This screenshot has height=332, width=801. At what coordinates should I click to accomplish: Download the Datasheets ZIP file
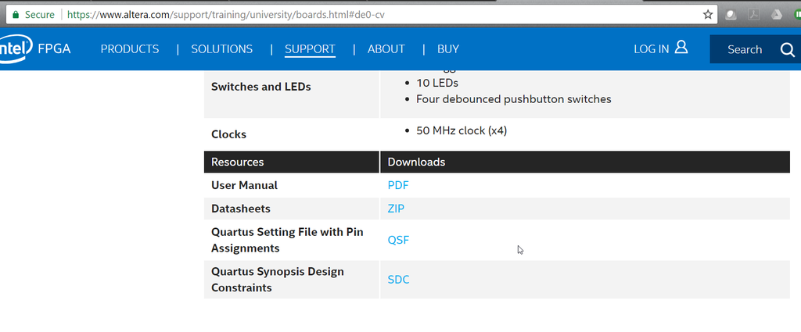pos(396,209)
